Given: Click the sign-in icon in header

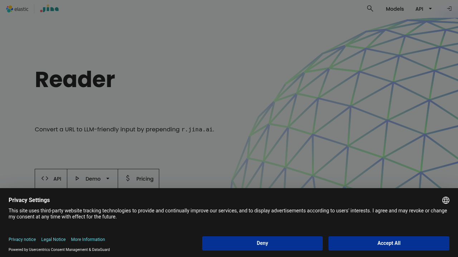Looking at the screenshot, I should click(449, 9).
